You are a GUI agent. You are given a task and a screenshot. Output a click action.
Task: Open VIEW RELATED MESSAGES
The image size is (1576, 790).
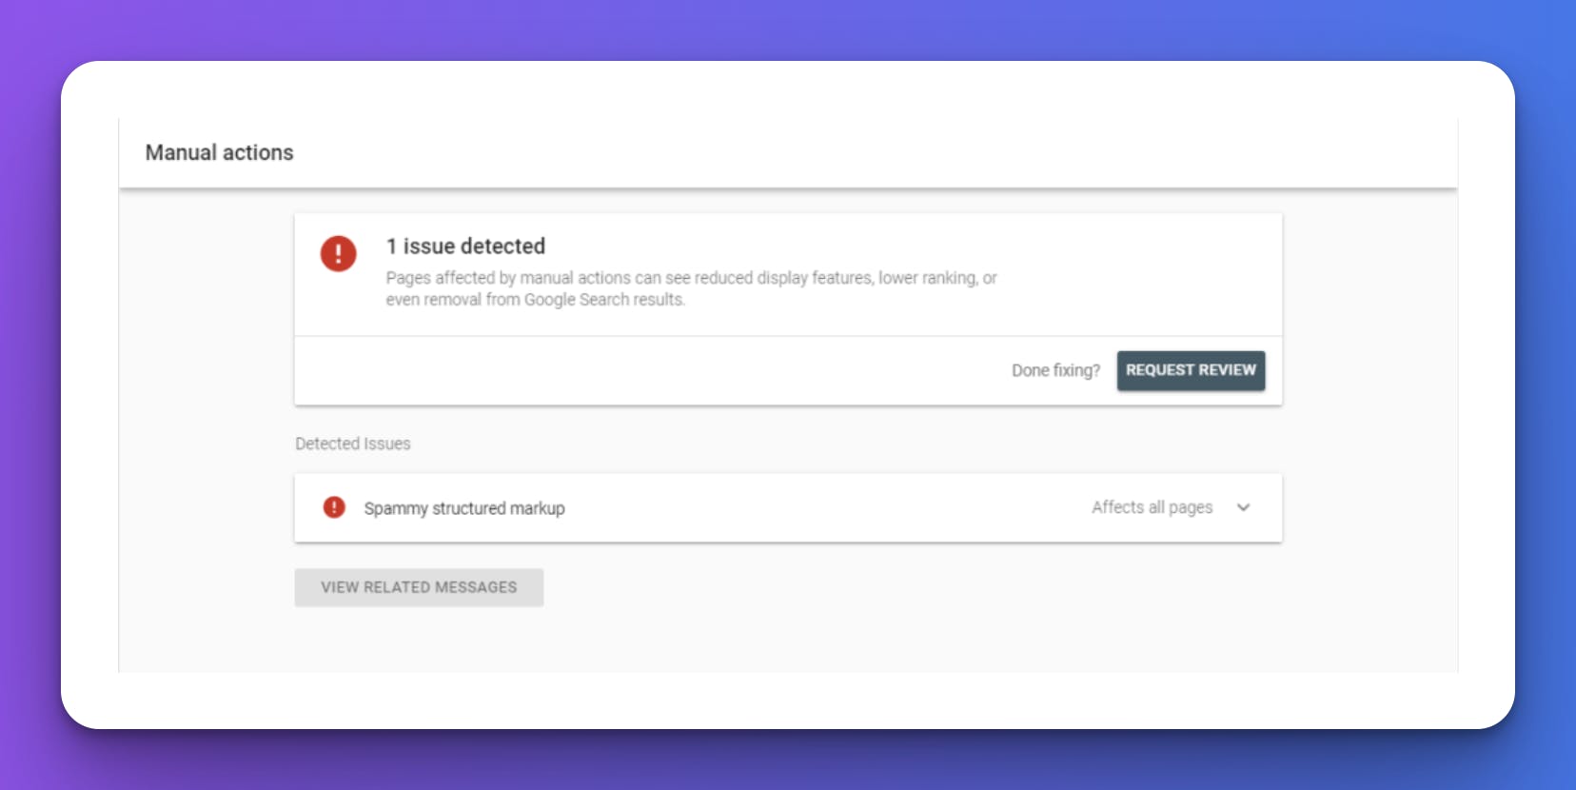pos(419,587)
